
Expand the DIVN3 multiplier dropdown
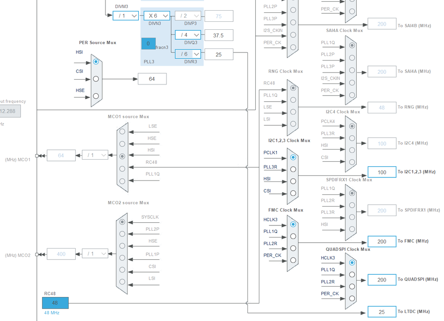coord(157,16)
